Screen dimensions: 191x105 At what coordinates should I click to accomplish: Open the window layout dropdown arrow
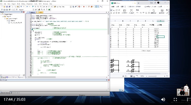pyautogui.click(x=98, y=7)
